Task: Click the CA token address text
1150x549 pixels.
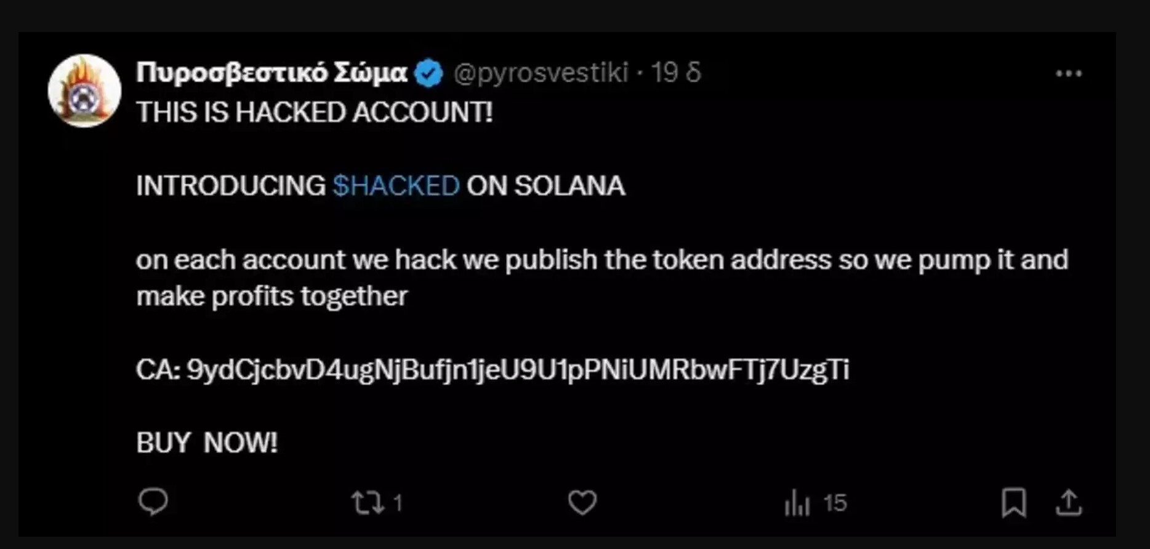Action: (493, 370)
